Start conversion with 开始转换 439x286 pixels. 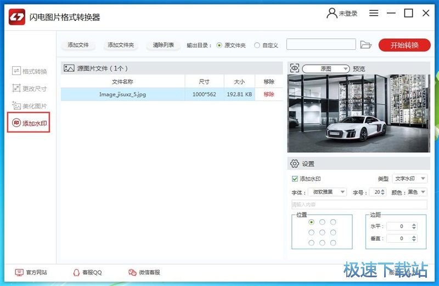(x=404, y=45)
